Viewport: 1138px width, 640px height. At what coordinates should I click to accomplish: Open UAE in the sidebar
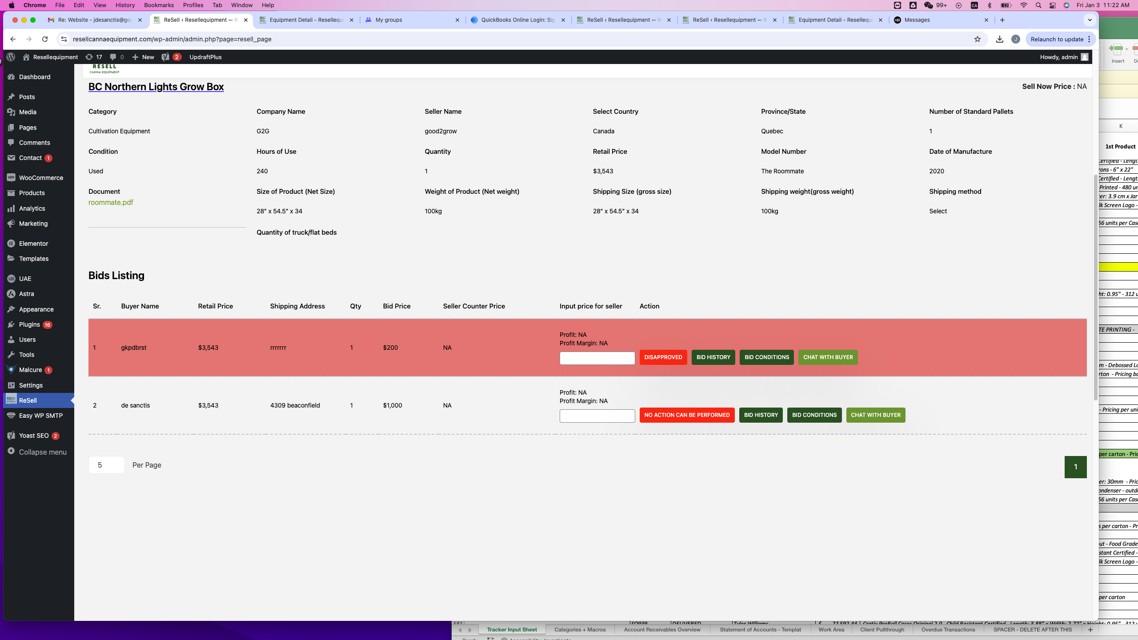(x=25, y=279)
